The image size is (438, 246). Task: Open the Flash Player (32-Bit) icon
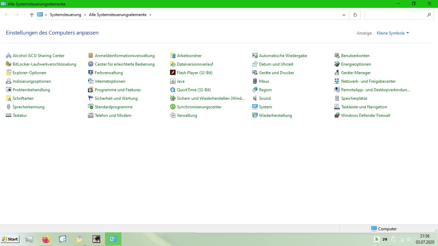coord(173,73)
